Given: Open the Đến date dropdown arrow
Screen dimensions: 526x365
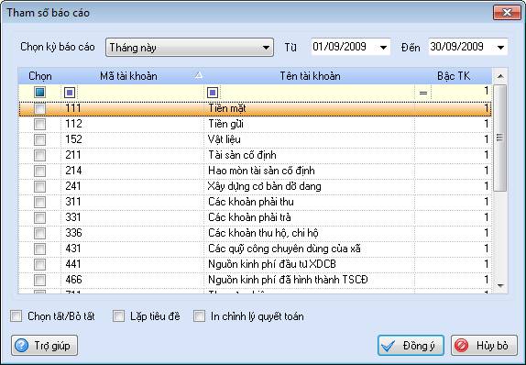Looking at the screenshot, I should point(501,48).
